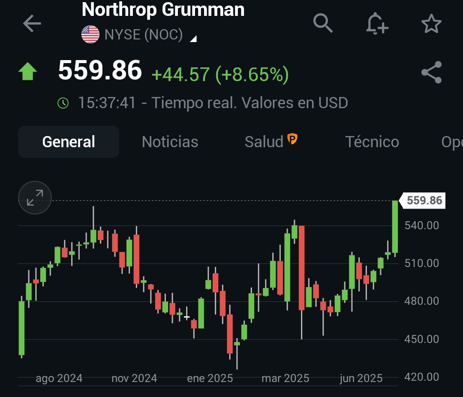Open the NYSE (NOC) exchange selector
This screenshot has width=463, height=397.
click(144, 35)
